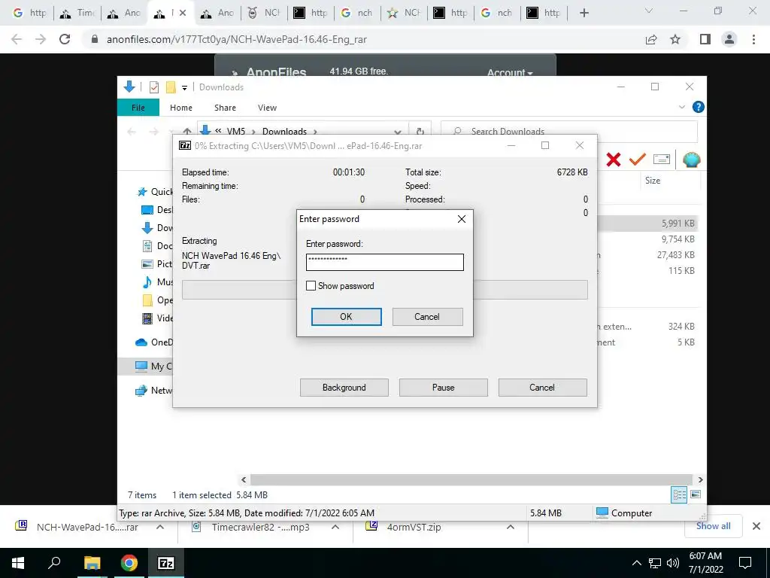Click the Explorer horizontal scrollbar track

pyautogui.click(x=471, y=479)
